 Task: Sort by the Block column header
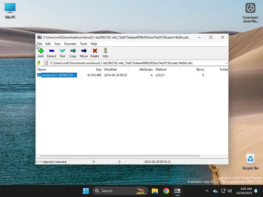pos(193,69)
